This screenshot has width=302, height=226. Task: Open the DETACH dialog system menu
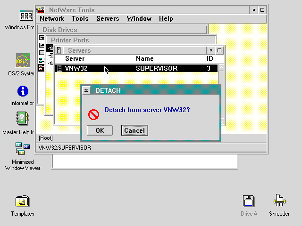tap(86, 90)
